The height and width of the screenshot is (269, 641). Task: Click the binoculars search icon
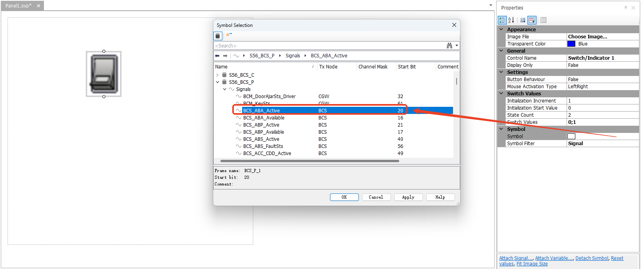[x=449, y=45]
